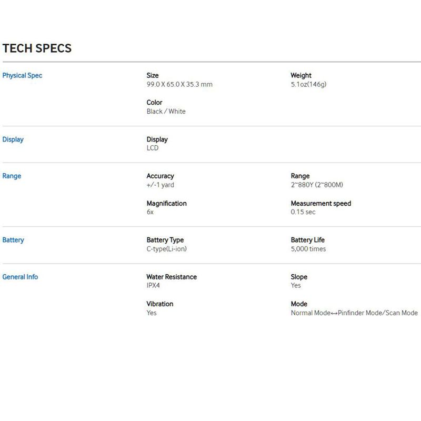This screenshot has width=421, height=421.
Task: Click the LCD display value
Action: point(153,148)
